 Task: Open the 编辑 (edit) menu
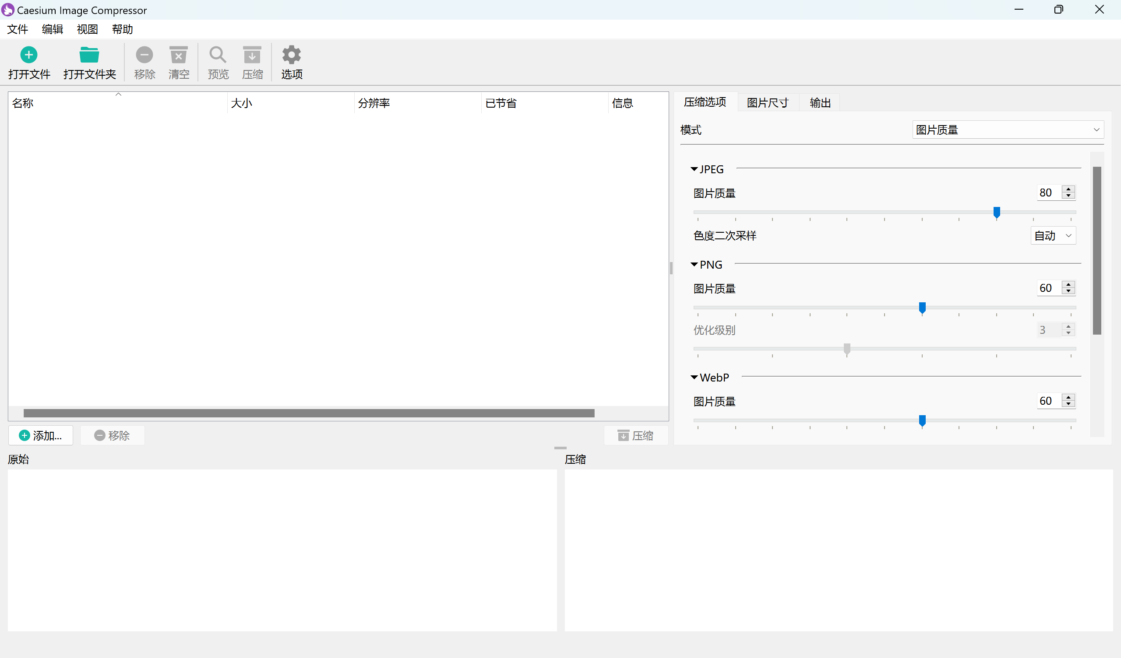click(x=52, y=29)
